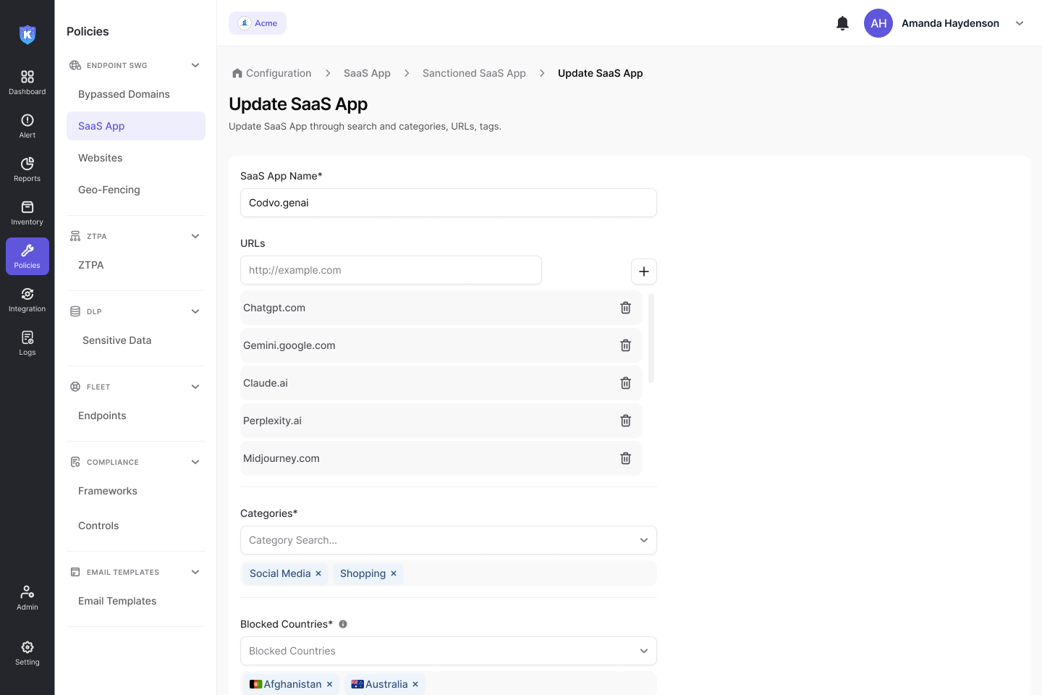Image resolution: width=1042 pixels, height=695 pixels.
Task: Remove Afghanistan from blocked countries
Action: pos(329,684)
